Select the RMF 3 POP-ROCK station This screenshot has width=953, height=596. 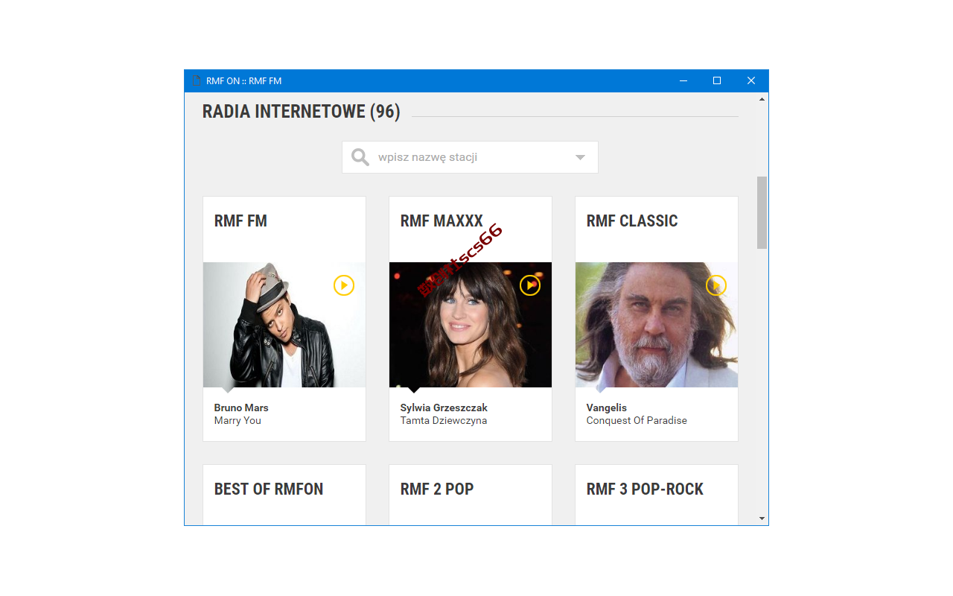pyautogui.click(x=645, y=489)
